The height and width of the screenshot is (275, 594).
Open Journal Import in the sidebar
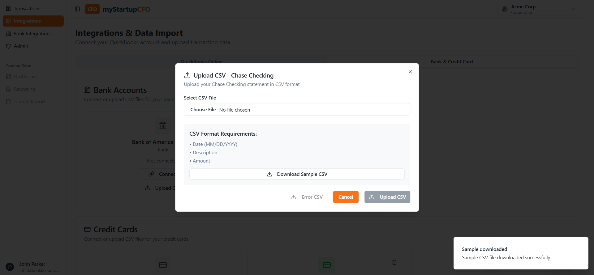click(x=29, y=101)
